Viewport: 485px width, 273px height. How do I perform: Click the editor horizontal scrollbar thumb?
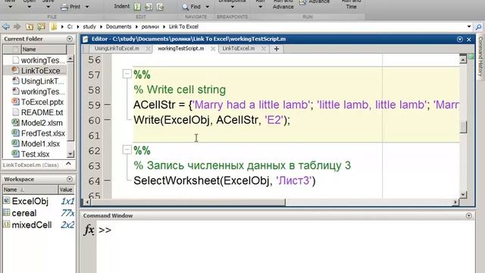(188, 202)
